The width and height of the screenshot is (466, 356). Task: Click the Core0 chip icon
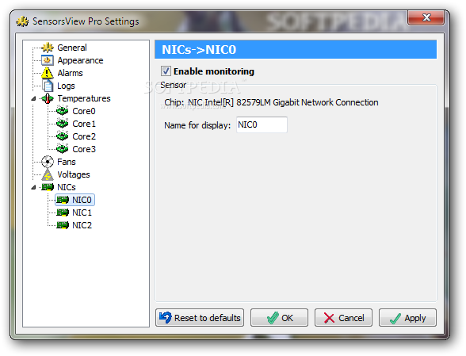pyautogui.click(x=63, y=111)
